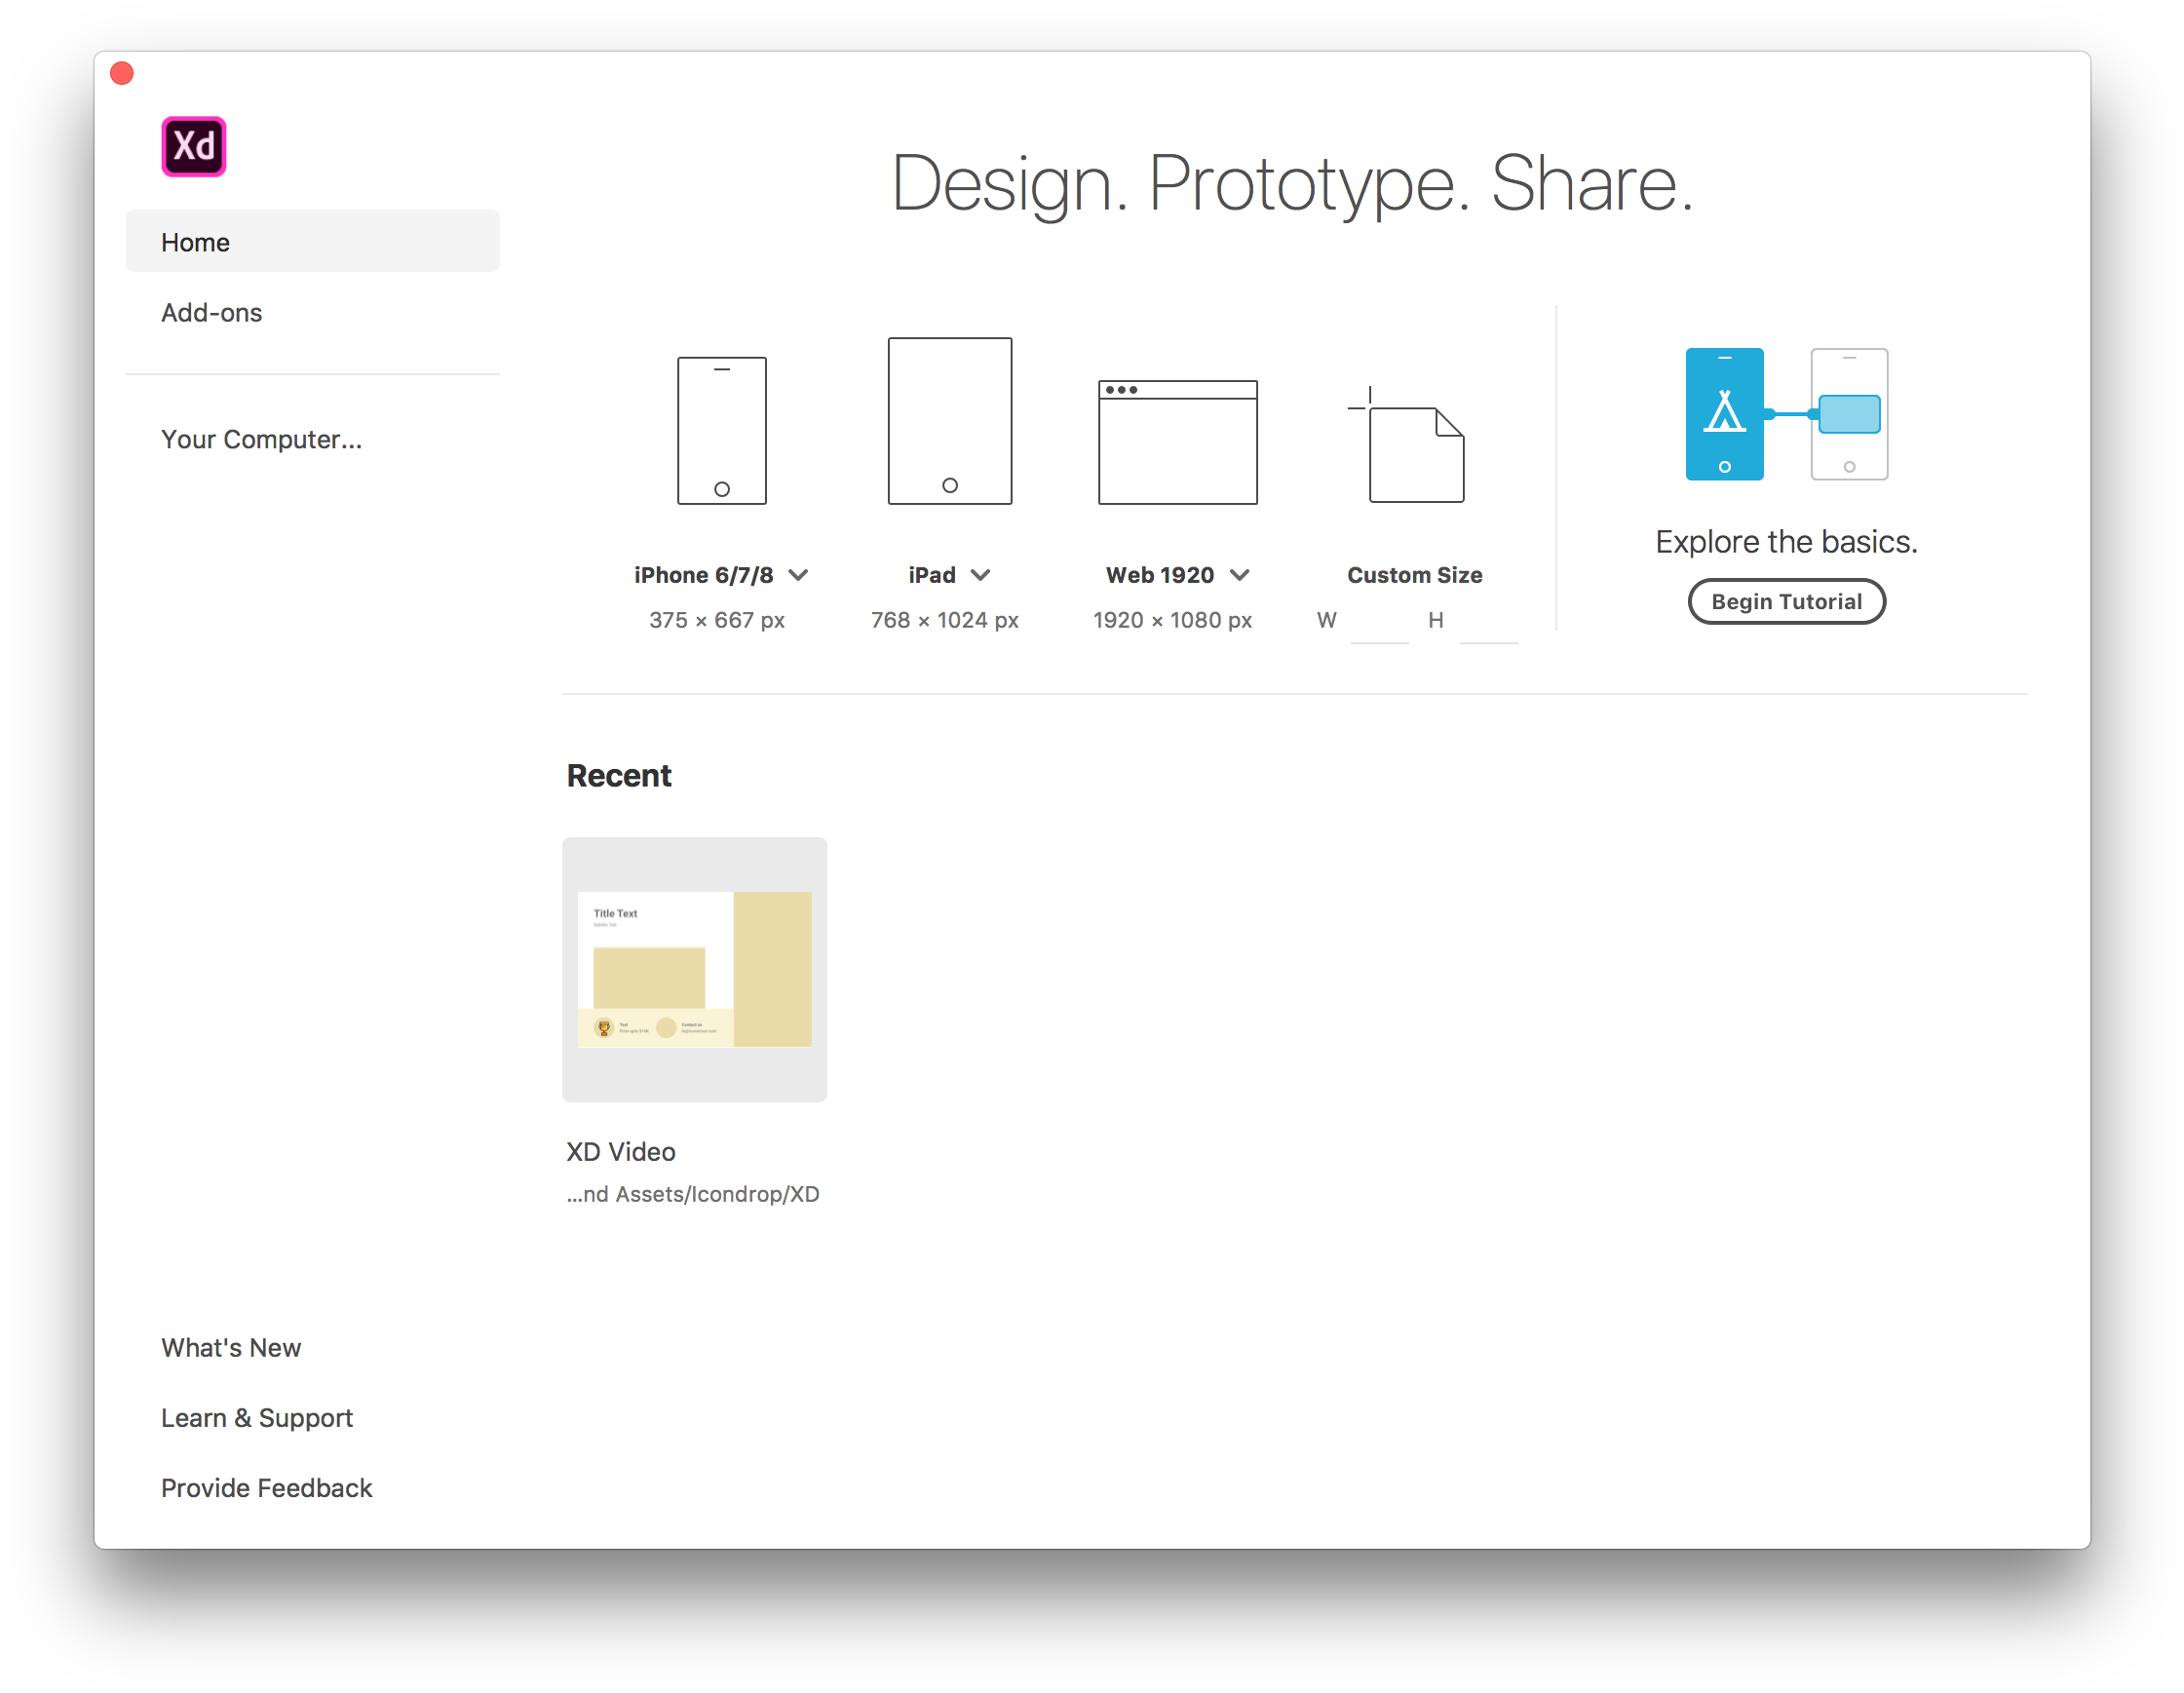Start the tutorial with Begin Tutorial
This screenshot has height=1693, width=2184.
(x=1786, y=601)
